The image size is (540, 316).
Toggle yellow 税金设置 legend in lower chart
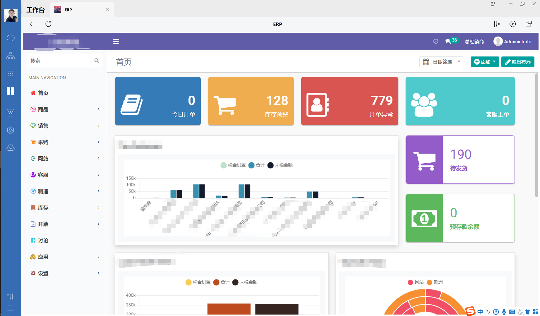pos(198,282)
